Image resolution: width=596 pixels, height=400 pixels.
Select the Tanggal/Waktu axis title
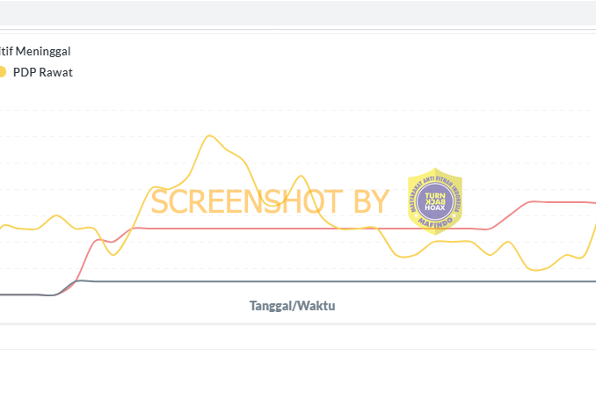293,306
